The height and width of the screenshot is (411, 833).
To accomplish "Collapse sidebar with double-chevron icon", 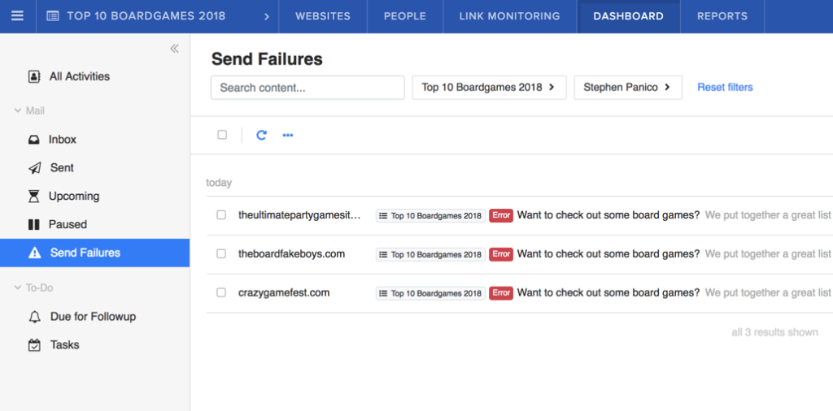I will [x=174, y=49].
